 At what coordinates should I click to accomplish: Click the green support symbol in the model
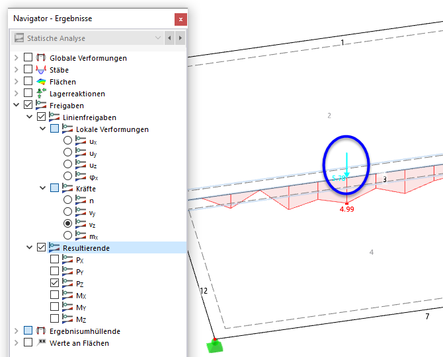click(x=215, y=346)
